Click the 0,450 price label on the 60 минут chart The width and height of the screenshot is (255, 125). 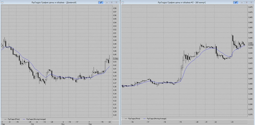(x=251, y=33)
